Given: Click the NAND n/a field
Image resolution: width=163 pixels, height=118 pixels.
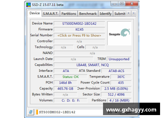Looking at the screenshot, I should (x=93, y=53).
